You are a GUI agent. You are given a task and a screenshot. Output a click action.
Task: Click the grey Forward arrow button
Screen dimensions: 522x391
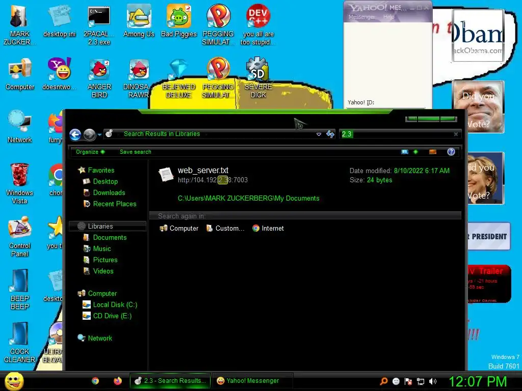tap(90, 134)
